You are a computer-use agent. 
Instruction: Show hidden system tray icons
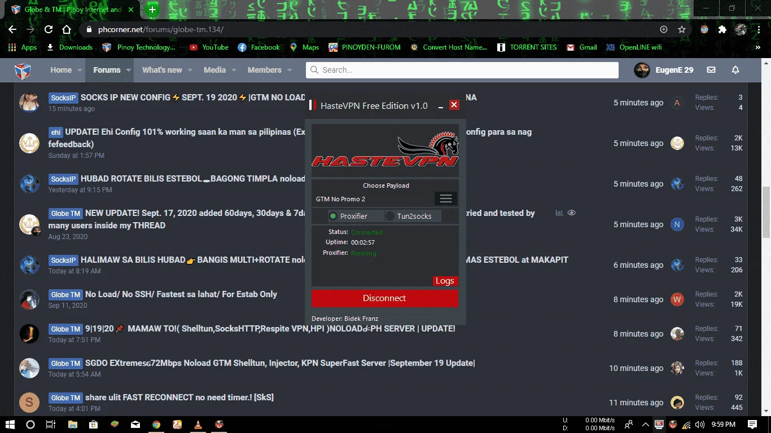pyautogui.click(x=645, y=424)
